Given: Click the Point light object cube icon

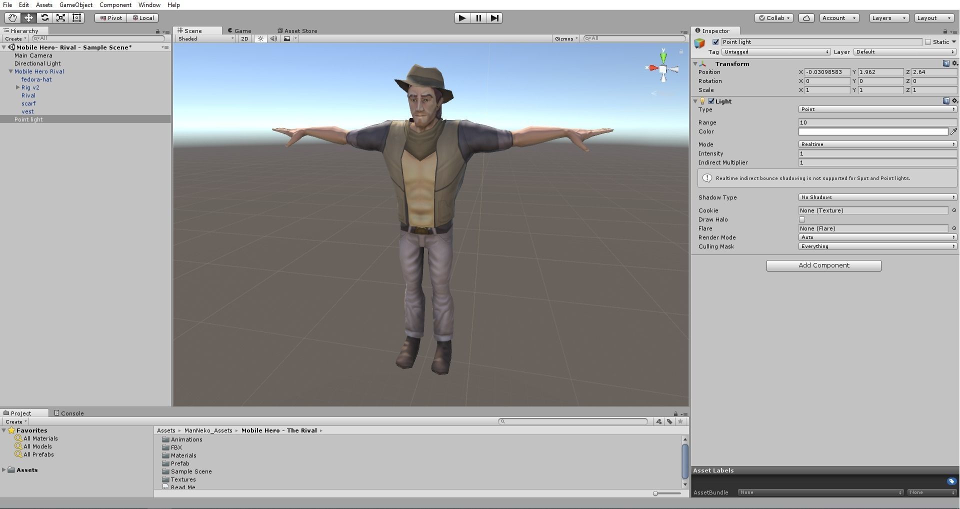Looking at the screenshot, I should pos(699,43).
